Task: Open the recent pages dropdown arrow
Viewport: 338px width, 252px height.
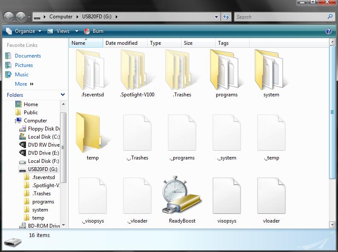Action: coord(29,17)
